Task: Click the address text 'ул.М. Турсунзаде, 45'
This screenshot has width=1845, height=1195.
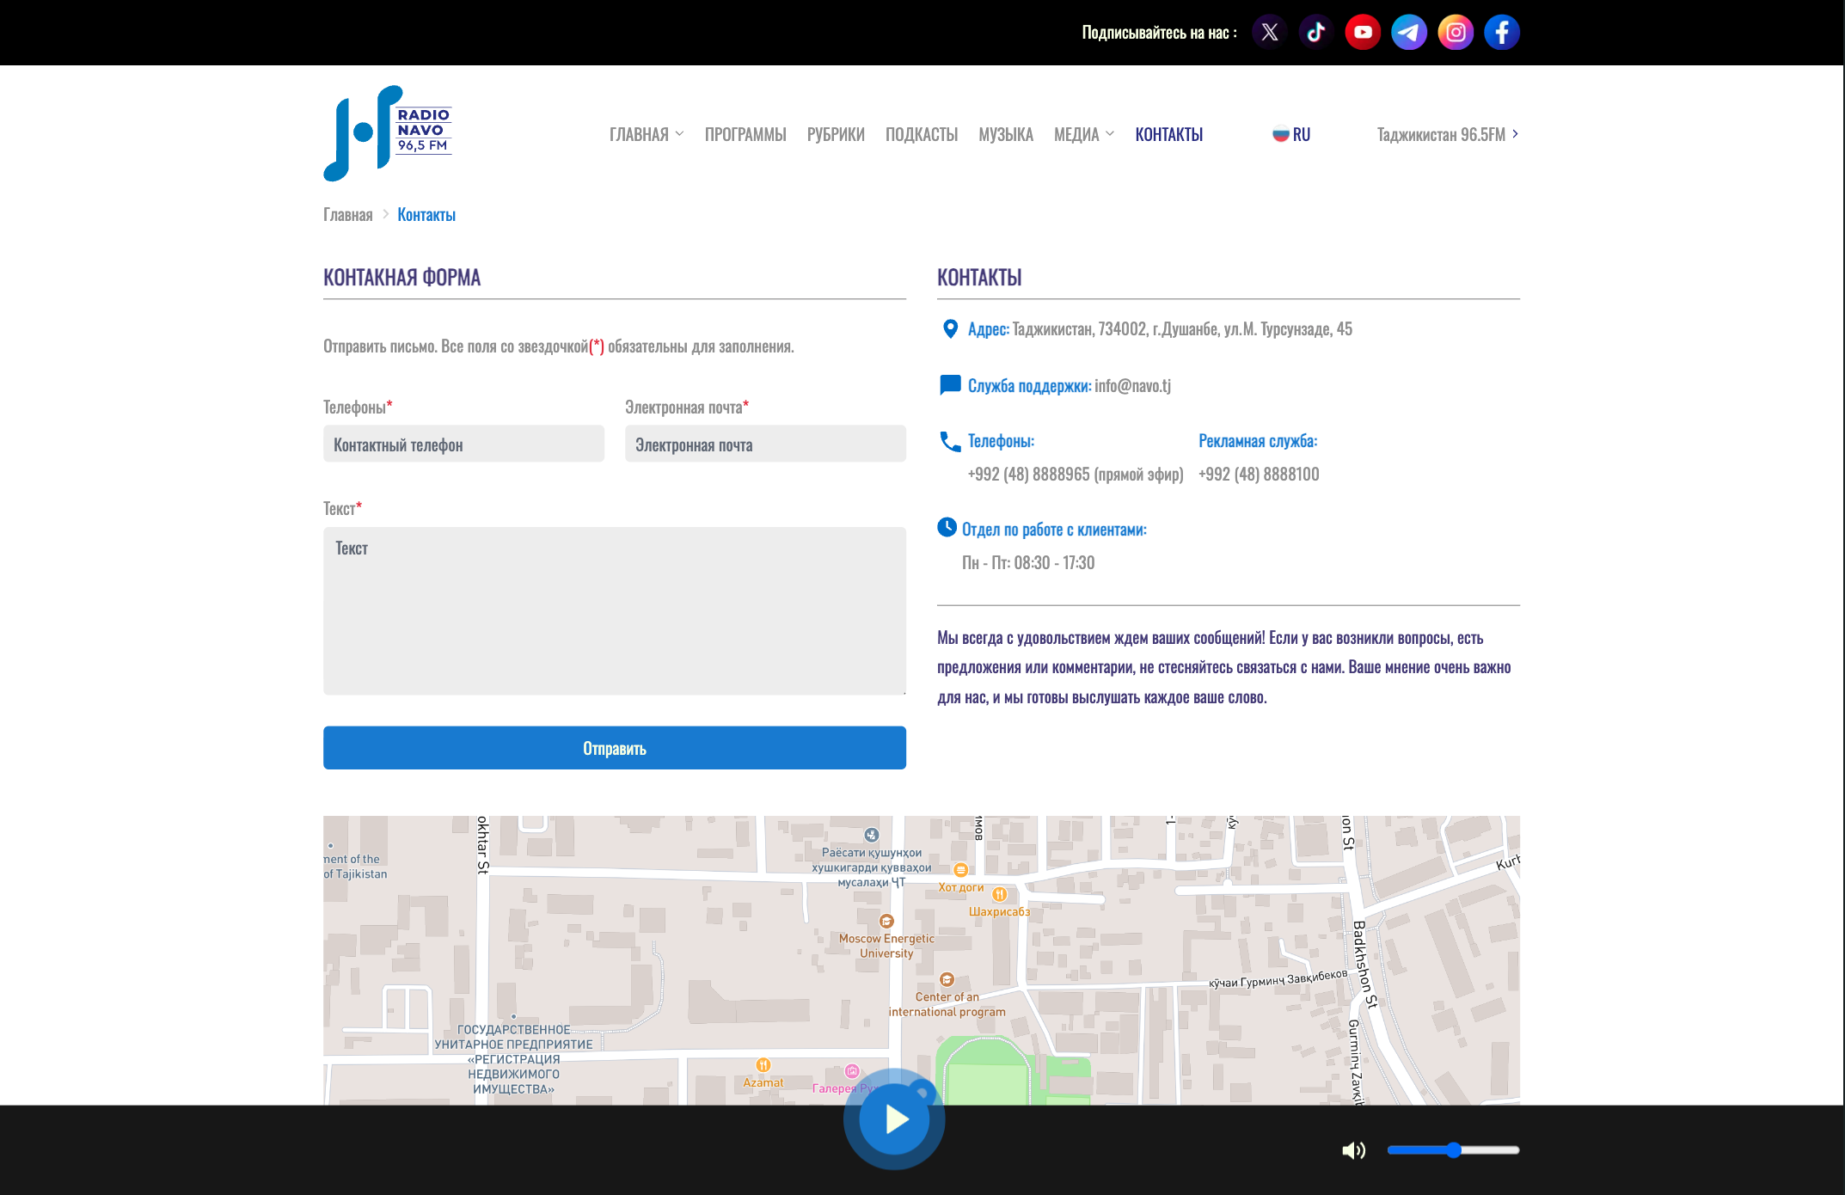Action: [1288, 329]
